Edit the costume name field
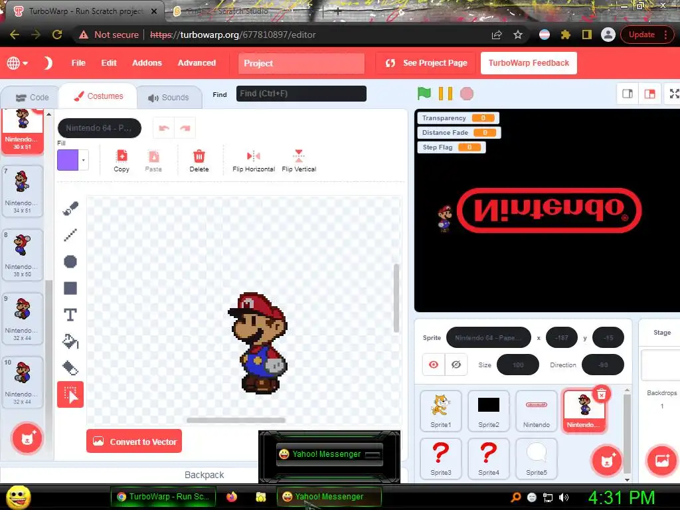Screen dimensions: 680x510 [100, 128]
